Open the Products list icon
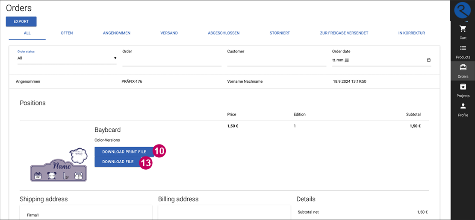This screenshot has height=220, width=475. [x=463, y=48]
